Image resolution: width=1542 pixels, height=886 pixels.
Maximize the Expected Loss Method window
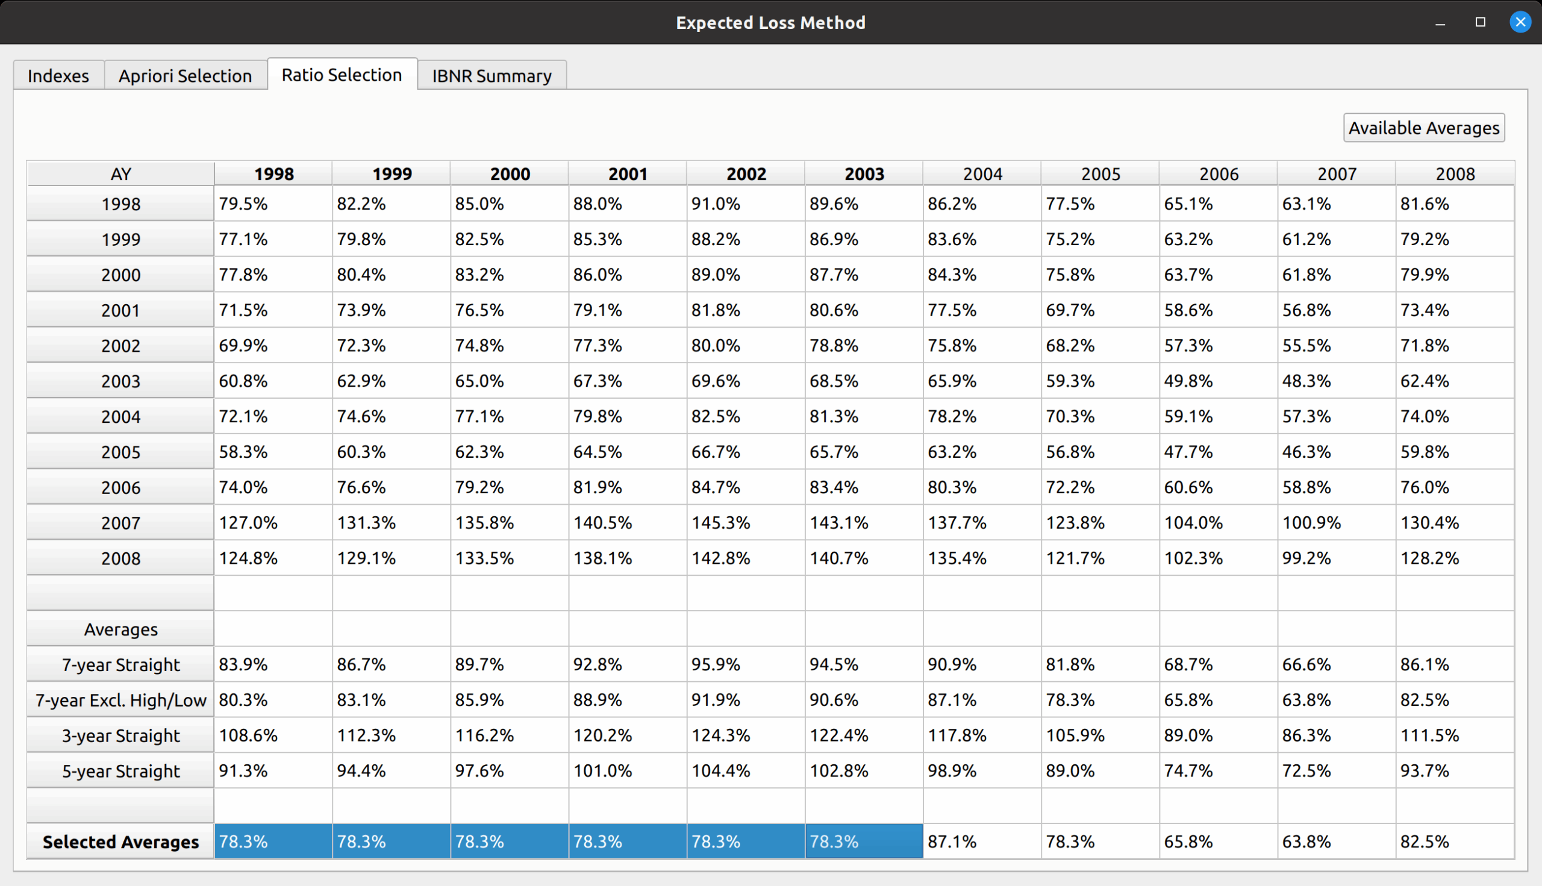click(1480, 22)
